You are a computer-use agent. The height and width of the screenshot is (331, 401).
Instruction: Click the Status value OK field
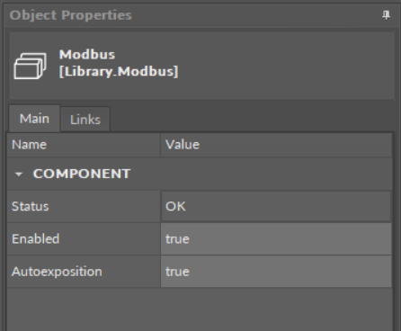276,206
